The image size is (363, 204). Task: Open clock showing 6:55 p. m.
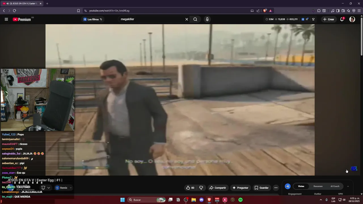tap(355, 200)
